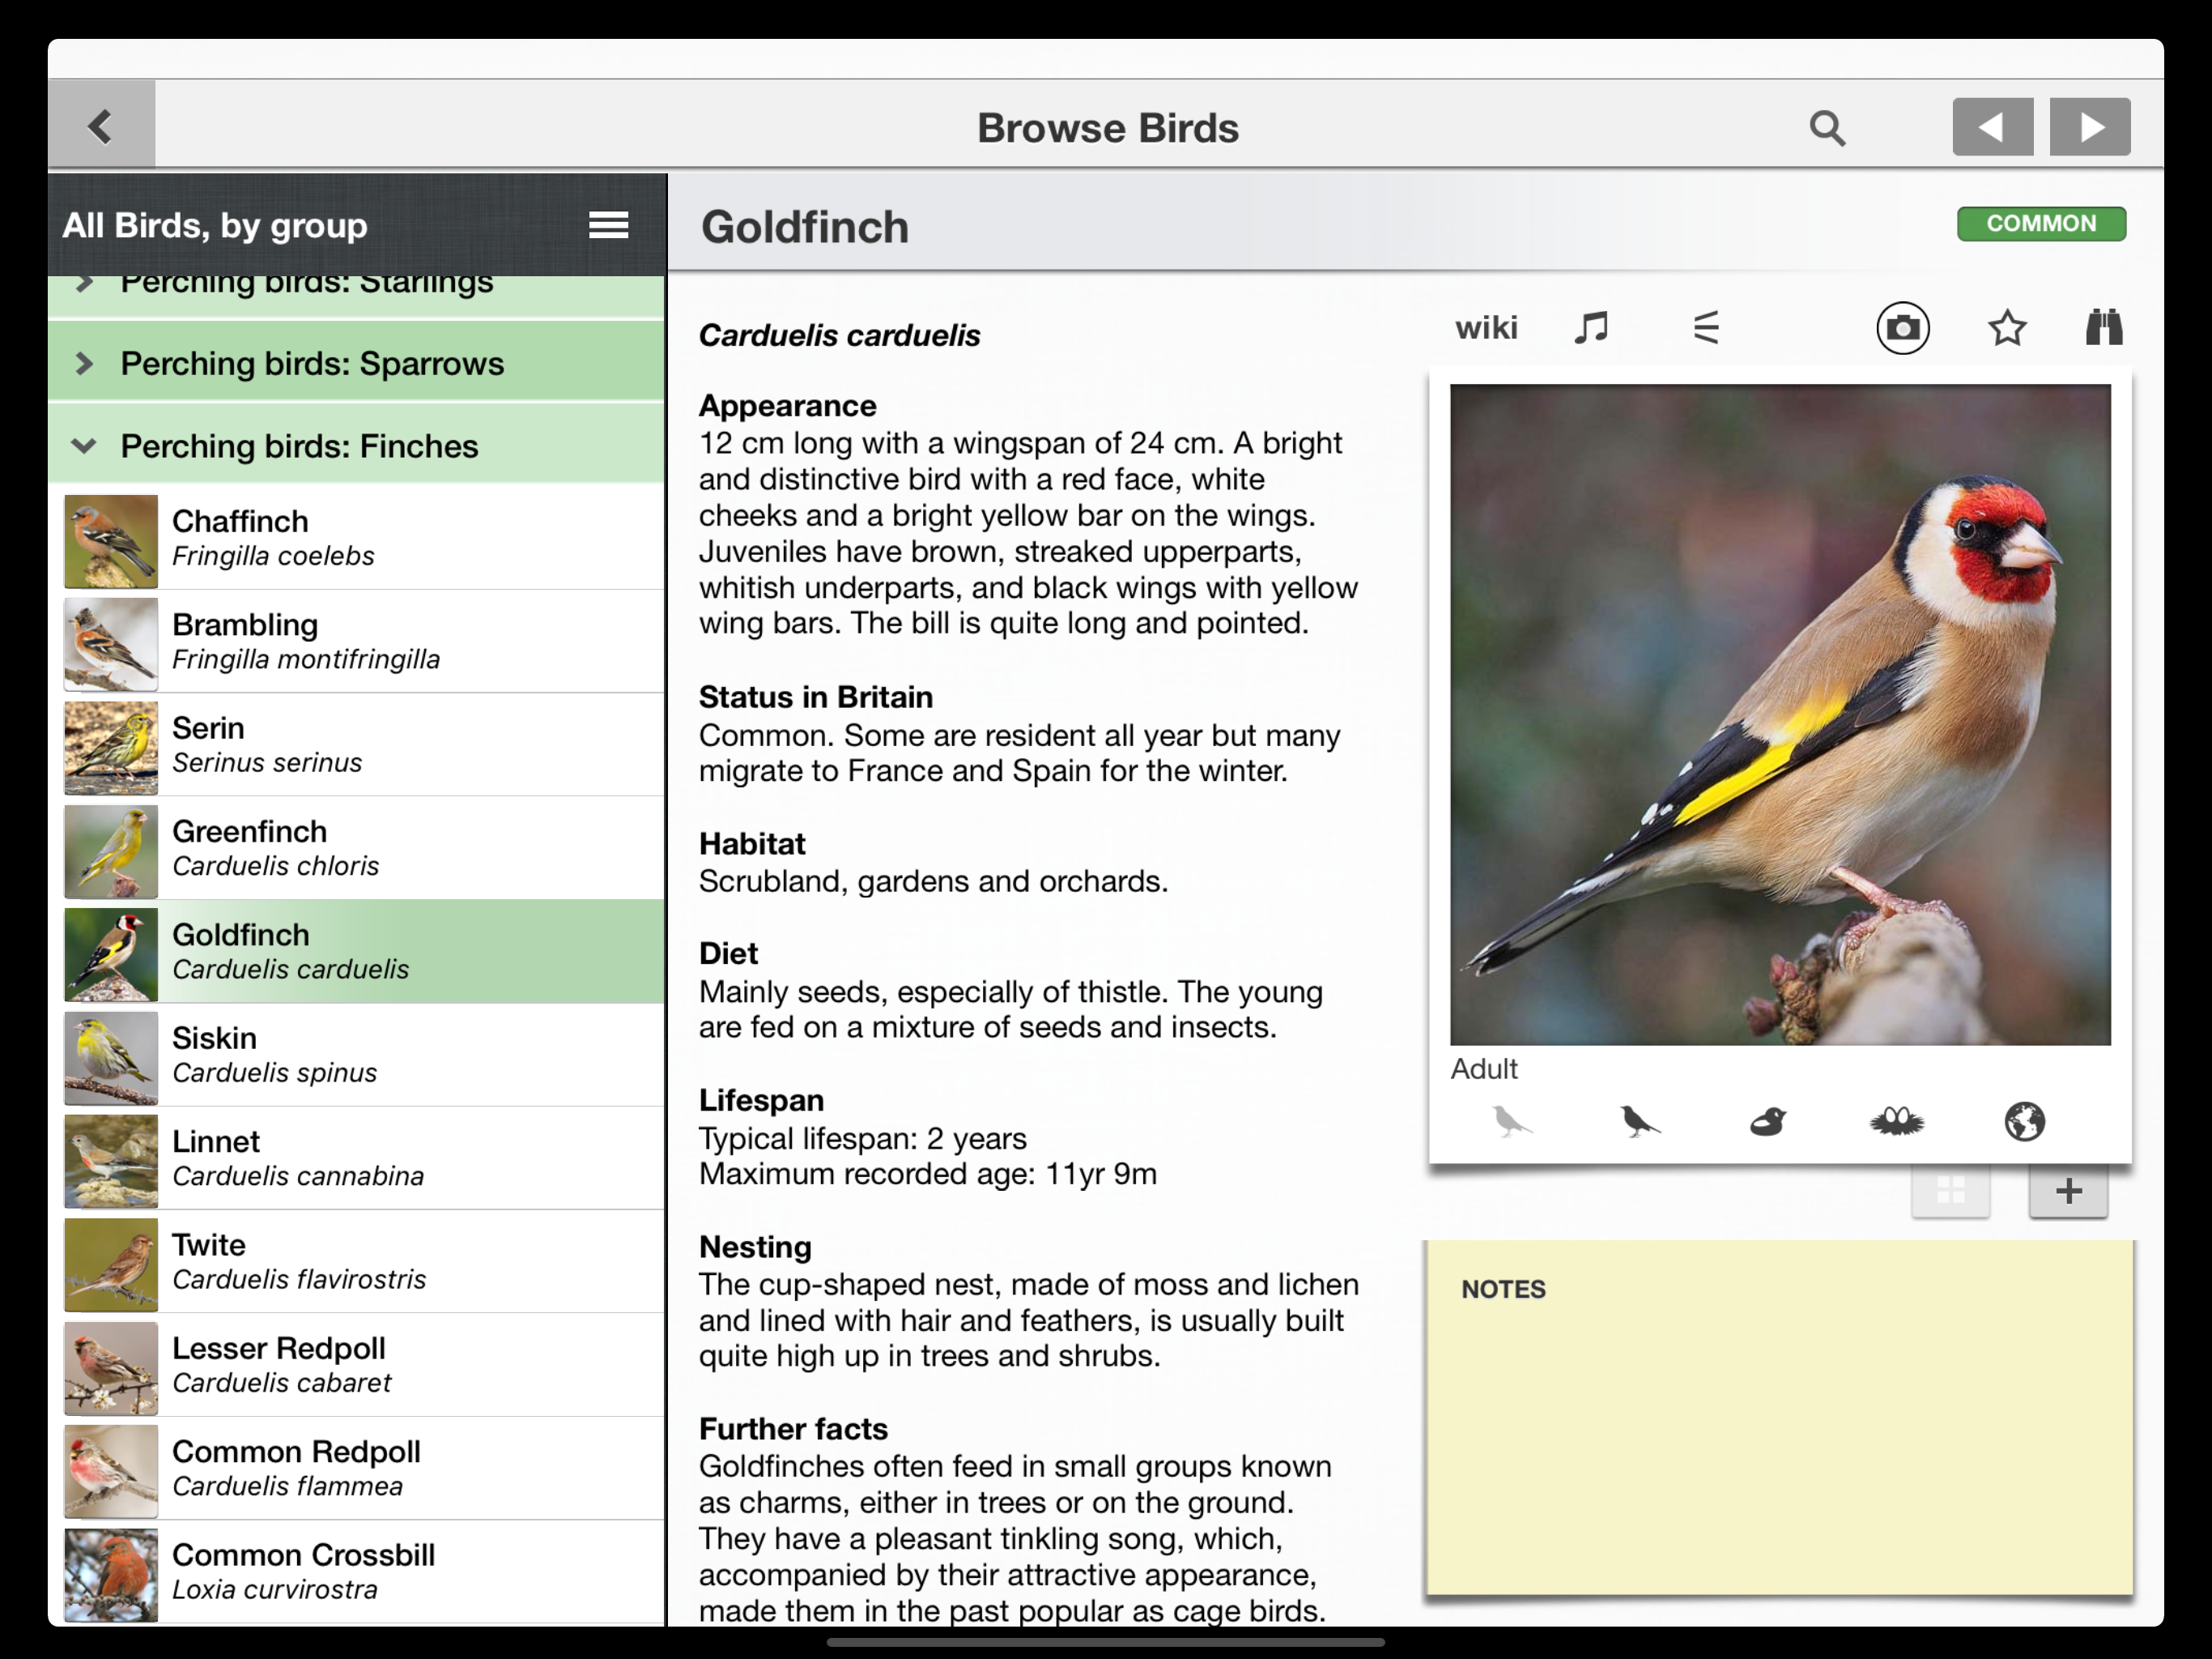This screenshot has height=1659, width=2212.
Task: Add a photo with the plus button
Action: tap(2068, 1190)
